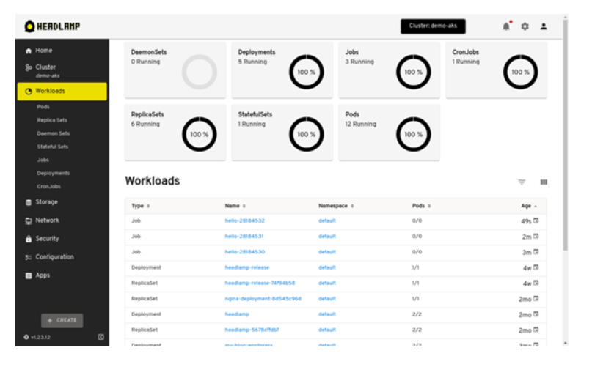The width and height of the screenshot is (592, 367).
Task: Collapse the sidebar using bottom arrow icon
Action: [x=101, y=337]
